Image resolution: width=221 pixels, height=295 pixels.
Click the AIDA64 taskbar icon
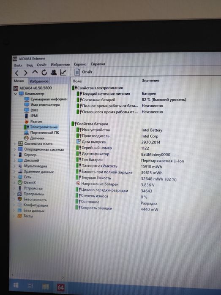pos(60,287)
